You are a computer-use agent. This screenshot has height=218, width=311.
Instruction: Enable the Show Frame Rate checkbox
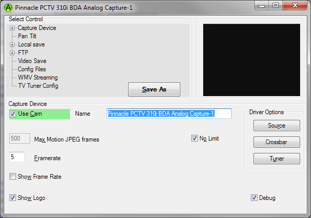[x=12, y=177]
